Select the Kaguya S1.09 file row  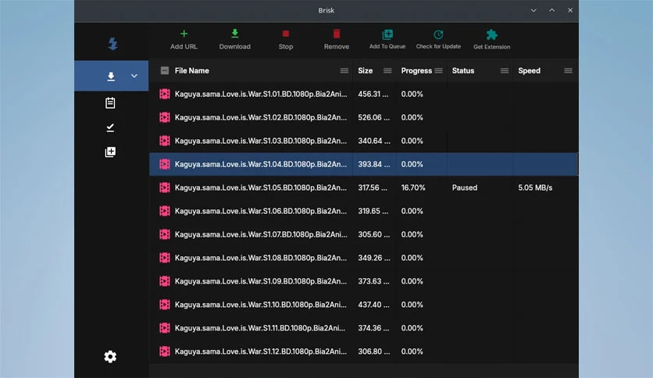363,281
